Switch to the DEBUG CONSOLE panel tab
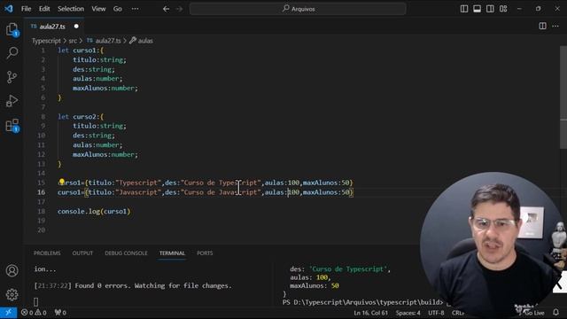Viewport: 567px width, 319px height. [x=126, y=253]
